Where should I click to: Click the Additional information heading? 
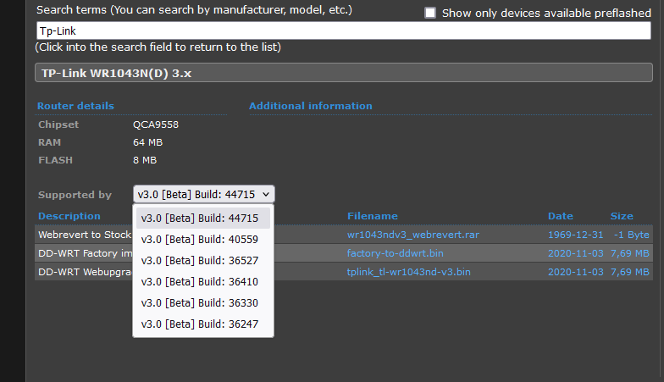[310, 106]
